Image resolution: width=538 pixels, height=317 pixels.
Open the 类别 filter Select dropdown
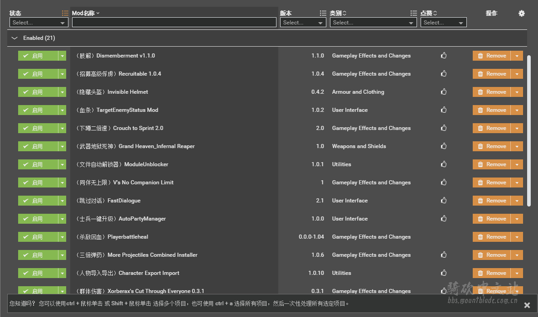tap(373, 23)
